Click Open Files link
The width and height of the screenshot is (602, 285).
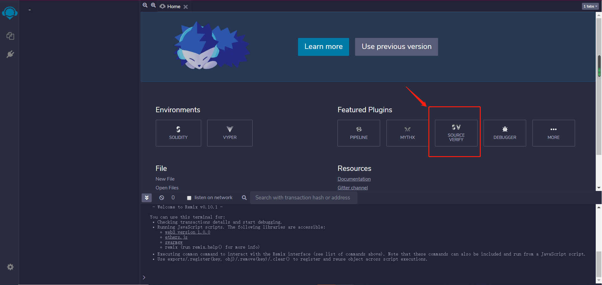(x=167, y=188)
